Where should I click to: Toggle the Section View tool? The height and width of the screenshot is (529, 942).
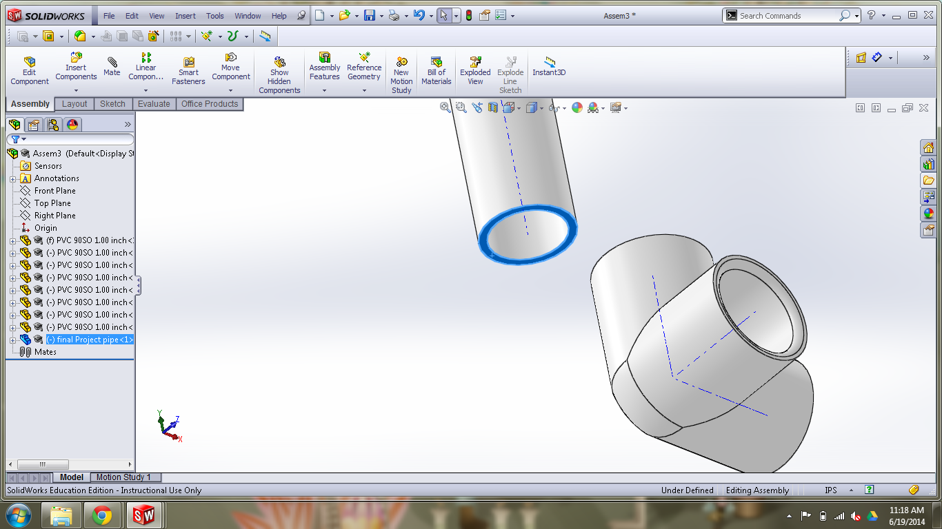click(x=493, y=107)
